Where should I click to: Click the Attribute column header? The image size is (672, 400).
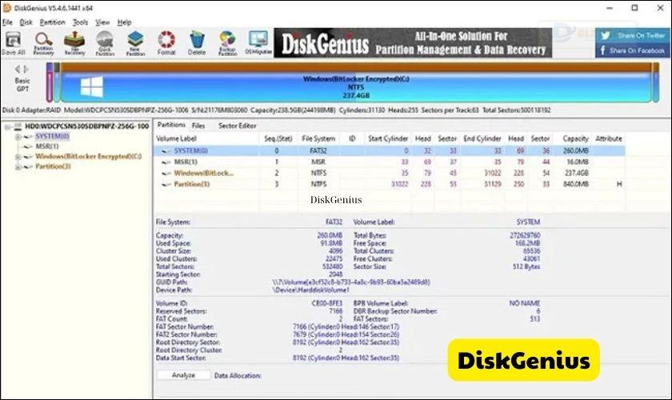pos(609,138)
